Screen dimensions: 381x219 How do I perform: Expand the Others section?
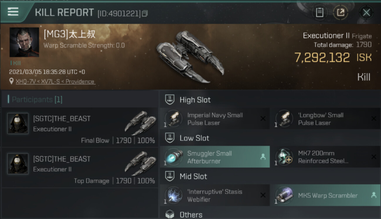click(190, 215)
